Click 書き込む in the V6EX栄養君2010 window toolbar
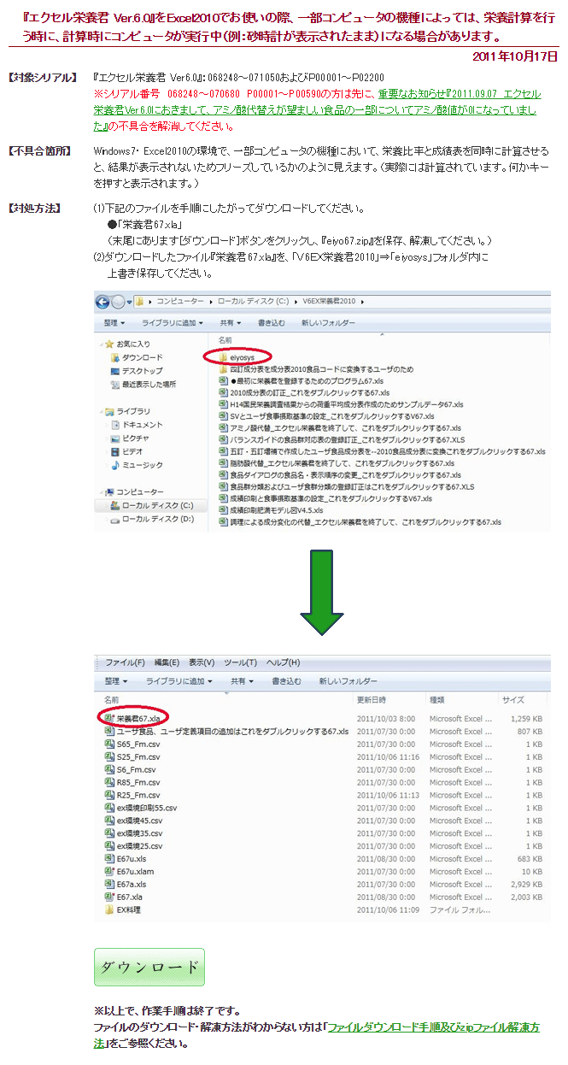 coord(272,323)
